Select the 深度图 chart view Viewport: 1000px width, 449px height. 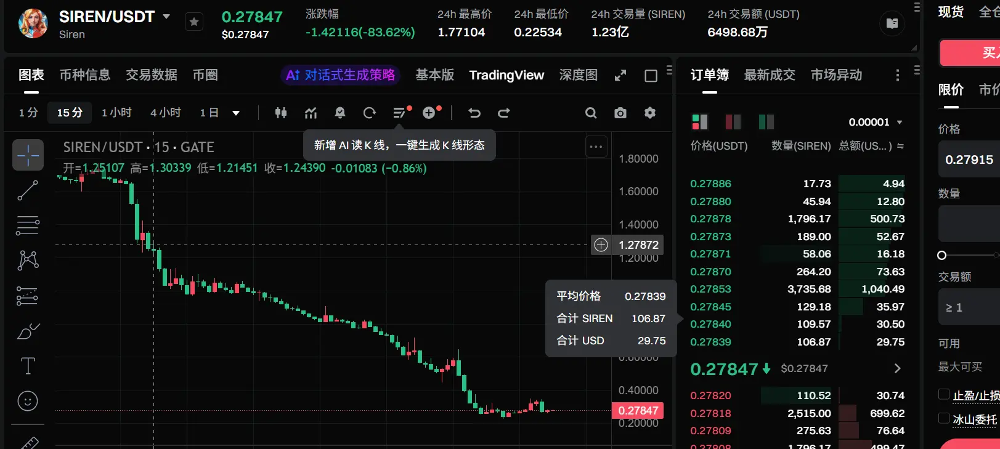pyautogui.click(x=579, y=75)
